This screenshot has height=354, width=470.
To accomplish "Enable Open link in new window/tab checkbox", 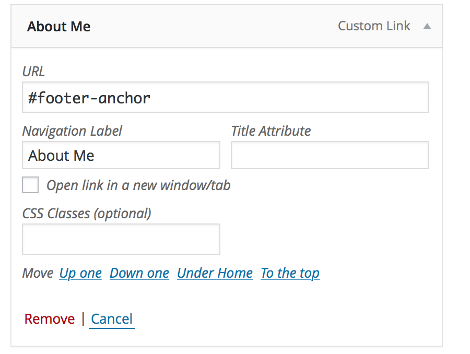I will (x=30, y=185).
